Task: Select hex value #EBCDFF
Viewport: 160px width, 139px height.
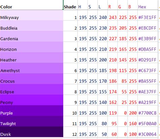Action: pyautogui.click(x=148, y=26)
